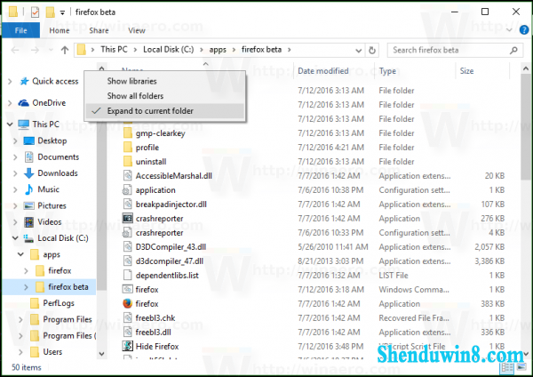Select the Music note icon
The image size is (533, 377).
point(29,189)
